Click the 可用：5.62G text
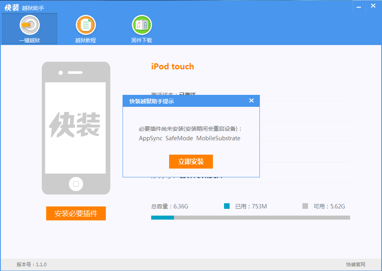 coord(329,206)
